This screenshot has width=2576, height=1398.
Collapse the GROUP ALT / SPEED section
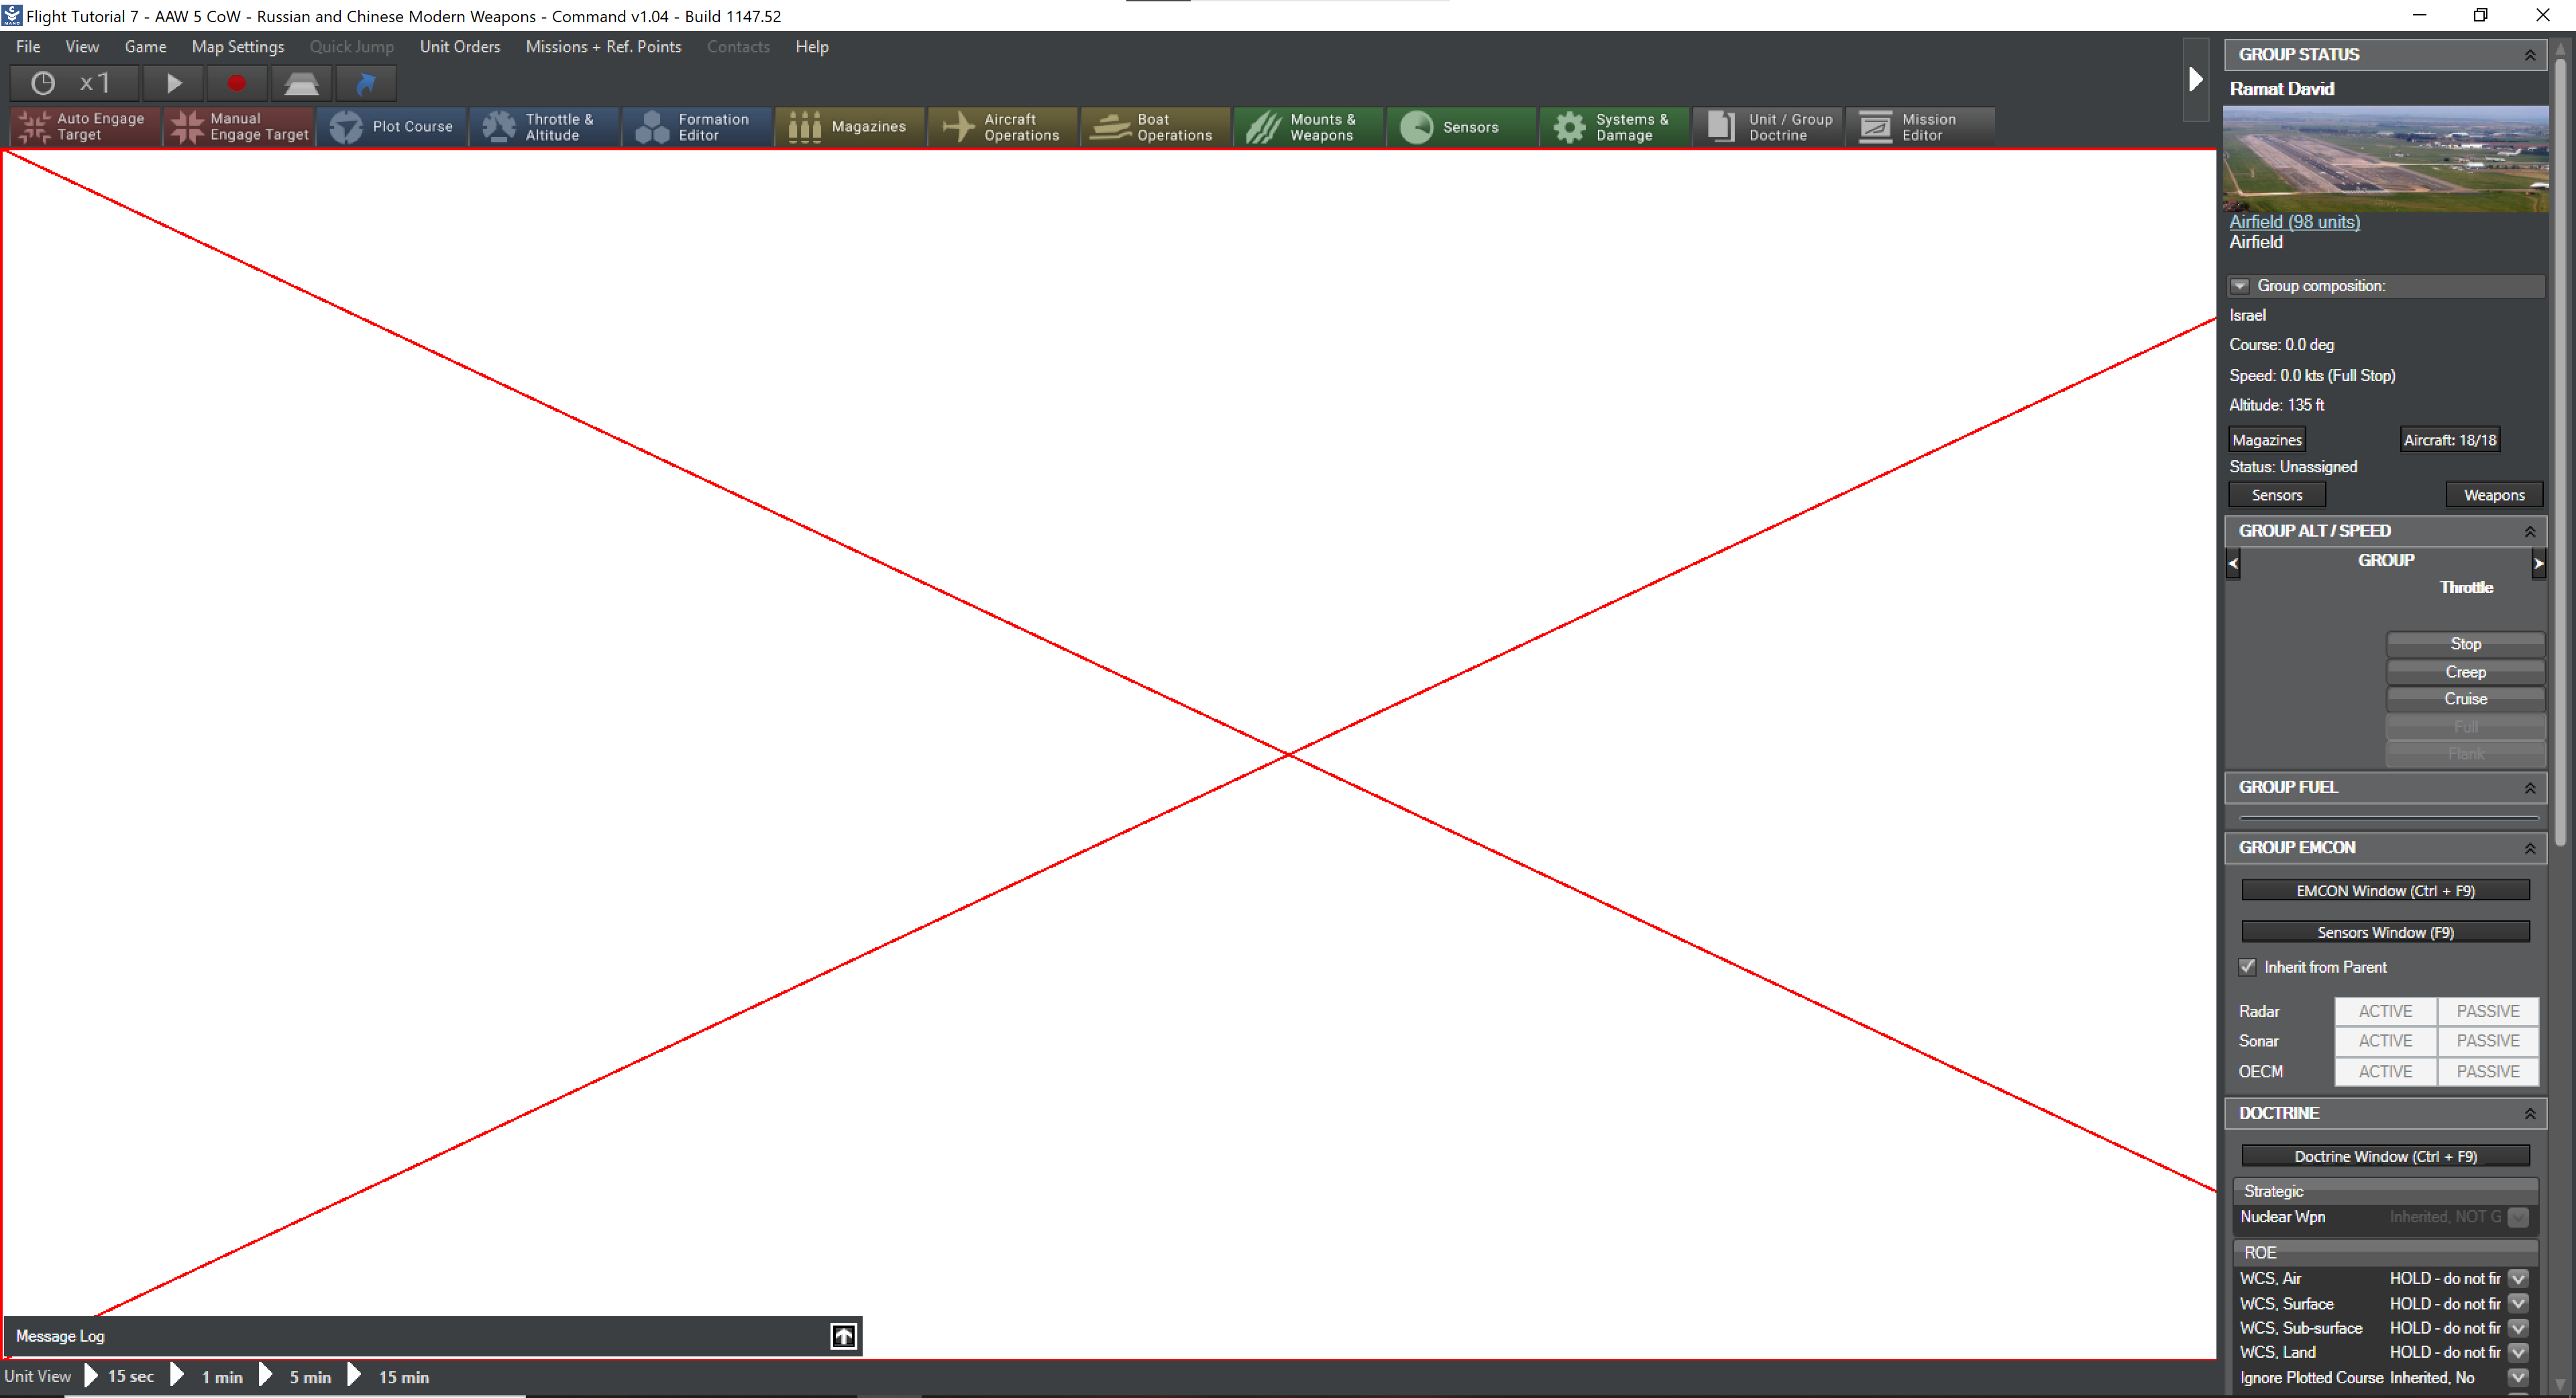click(2529, 531)
